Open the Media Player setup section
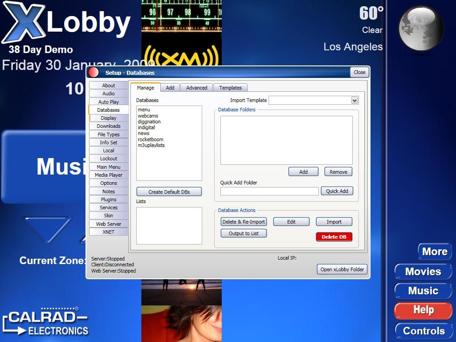 (109, 175)
